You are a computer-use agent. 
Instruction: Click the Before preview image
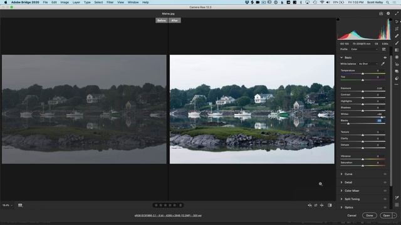(84, 109)
